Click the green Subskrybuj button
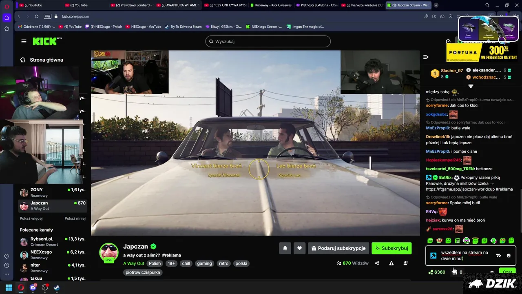522x294 pixels. (x=391, y=248)
